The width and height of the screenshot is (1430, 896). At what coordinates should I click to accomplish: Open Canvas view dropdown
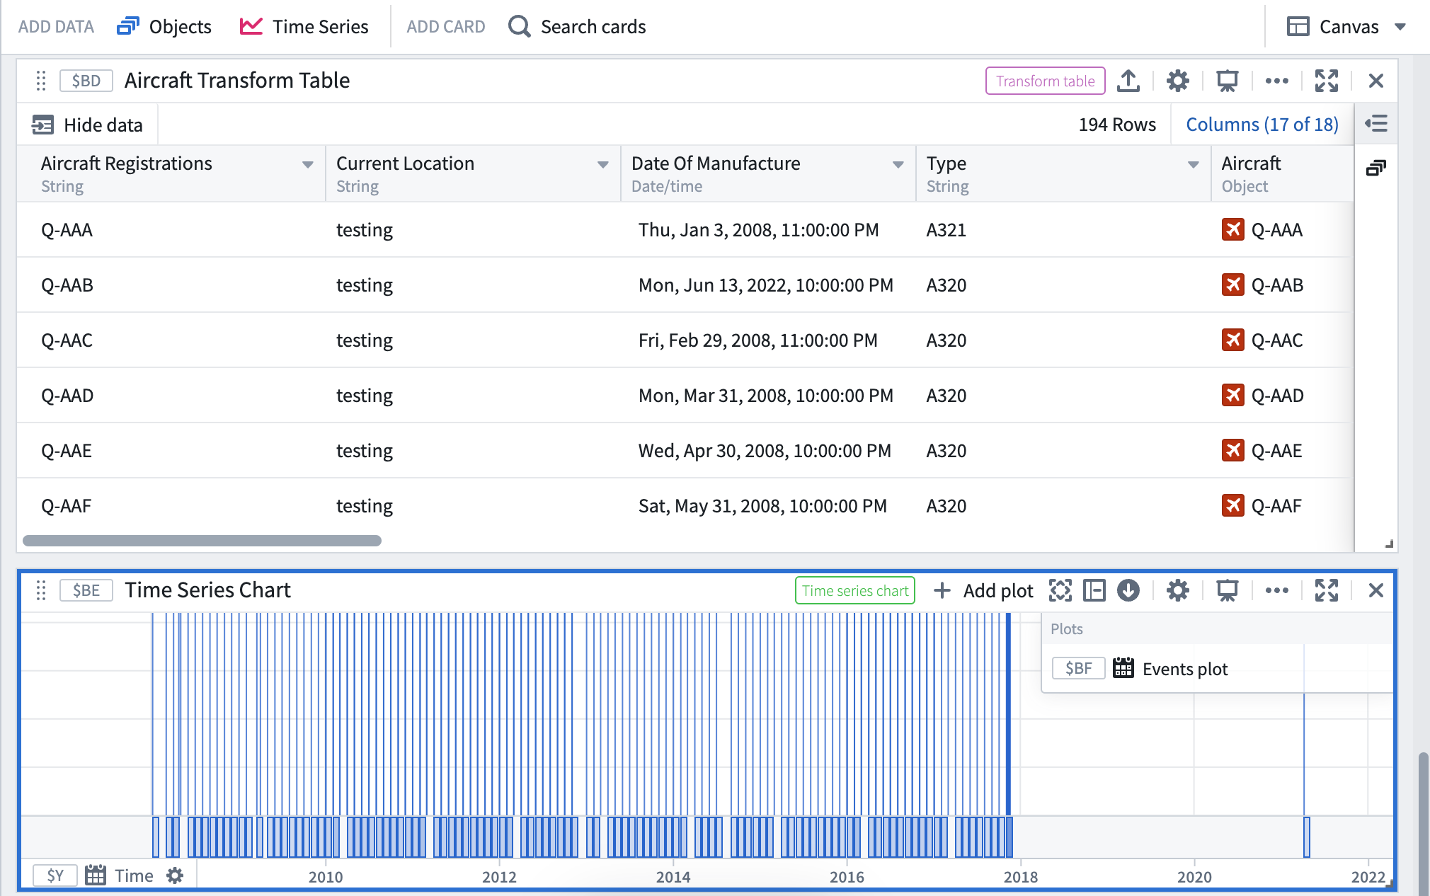tap(1346, 27)
